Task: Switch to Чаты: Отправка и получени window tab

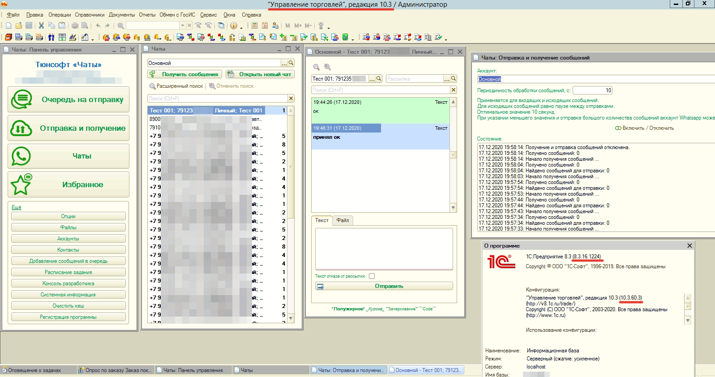Action: [348, 370]
